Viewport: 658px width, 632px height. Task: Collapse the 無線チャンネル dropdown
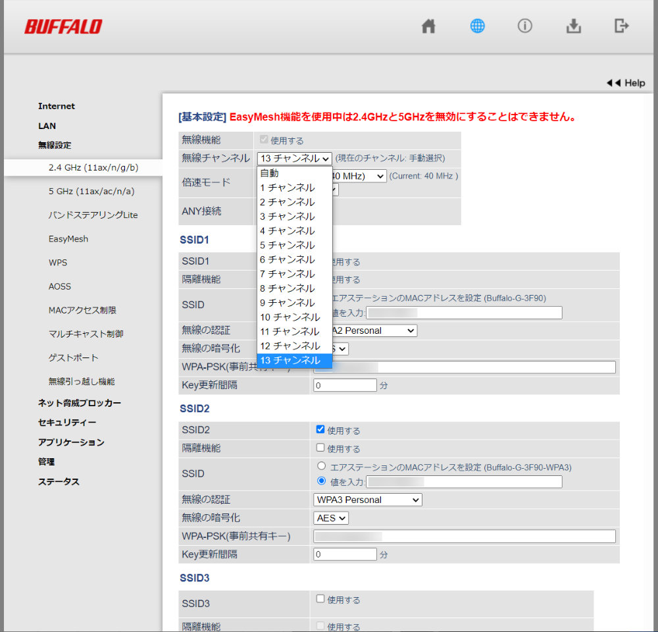coord(294,158)
